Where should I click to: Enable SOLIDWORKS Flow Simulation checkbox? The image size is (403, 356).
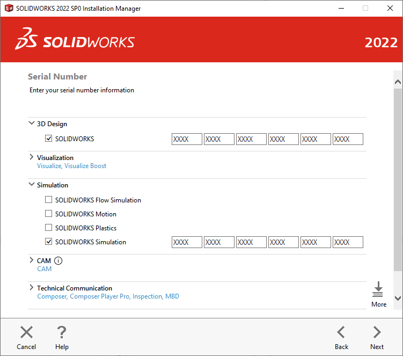tap(49, 200)
